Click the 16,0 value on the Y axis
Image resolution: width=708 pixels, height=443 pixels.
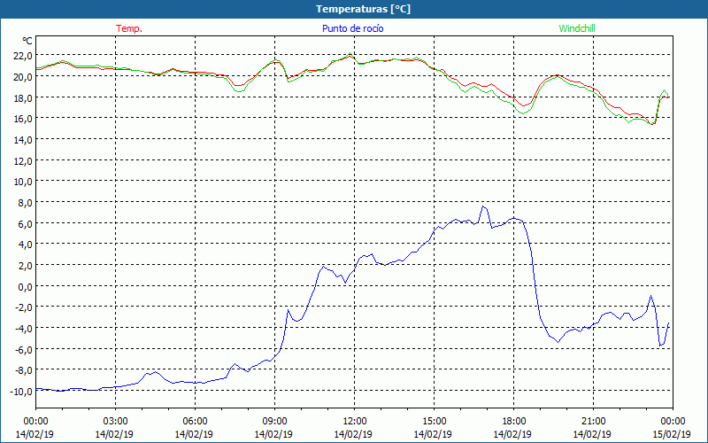tap(24, 119)
